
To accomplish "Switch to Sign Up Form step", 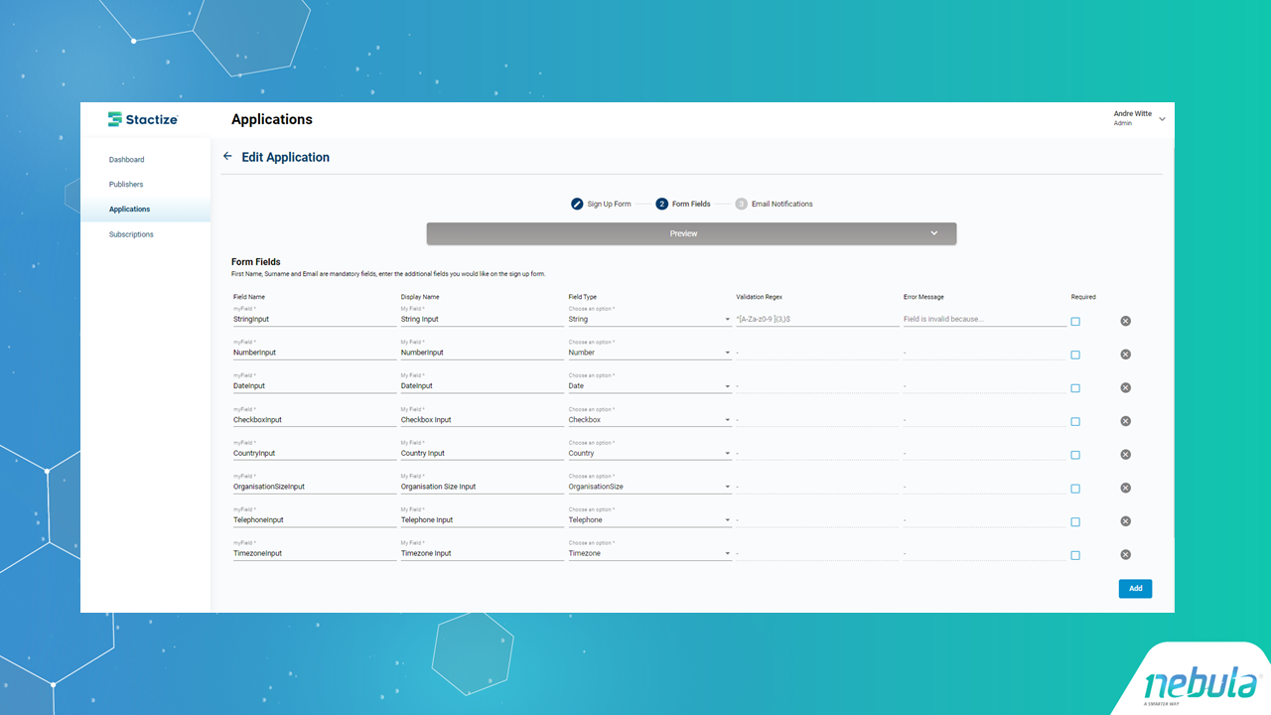I will click(601, 204).
